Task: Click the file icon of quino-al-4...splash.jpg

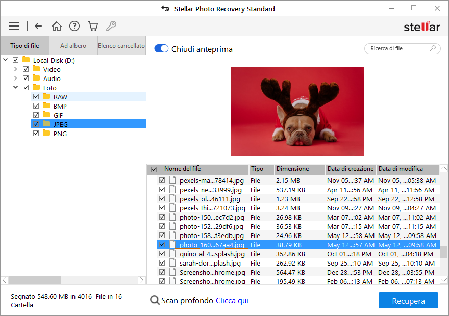Action: pyautogui.click(x=172, y=253)
